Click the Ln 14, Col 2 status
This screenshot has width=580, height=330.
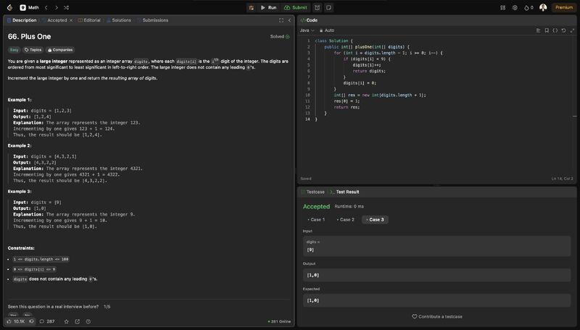[563, 179]
